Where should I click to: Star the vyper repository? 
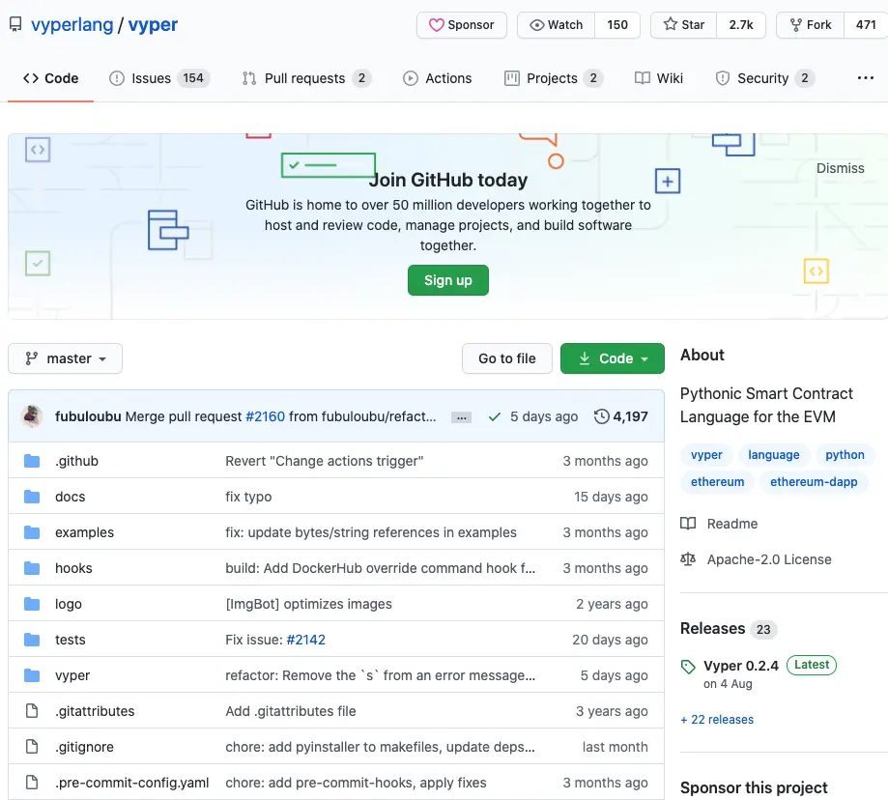point(683,25)
